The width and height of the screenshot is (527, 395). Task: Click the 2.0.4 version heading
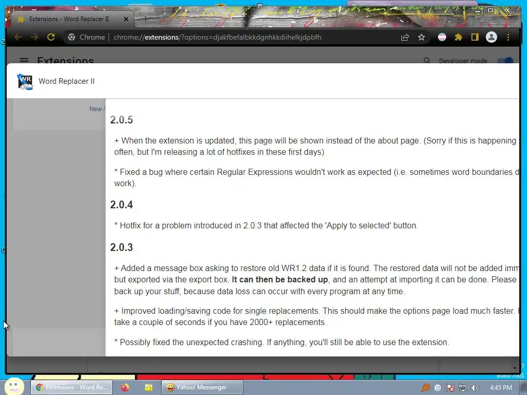121,205
